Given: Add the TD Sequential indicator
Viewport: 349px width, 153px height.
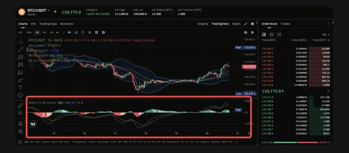Looking at the screenshot, I should 79,142.
